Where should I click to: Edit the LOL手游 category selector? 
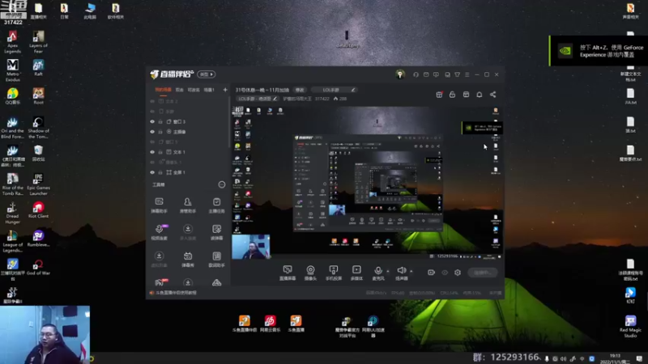(x=334, y=90)
